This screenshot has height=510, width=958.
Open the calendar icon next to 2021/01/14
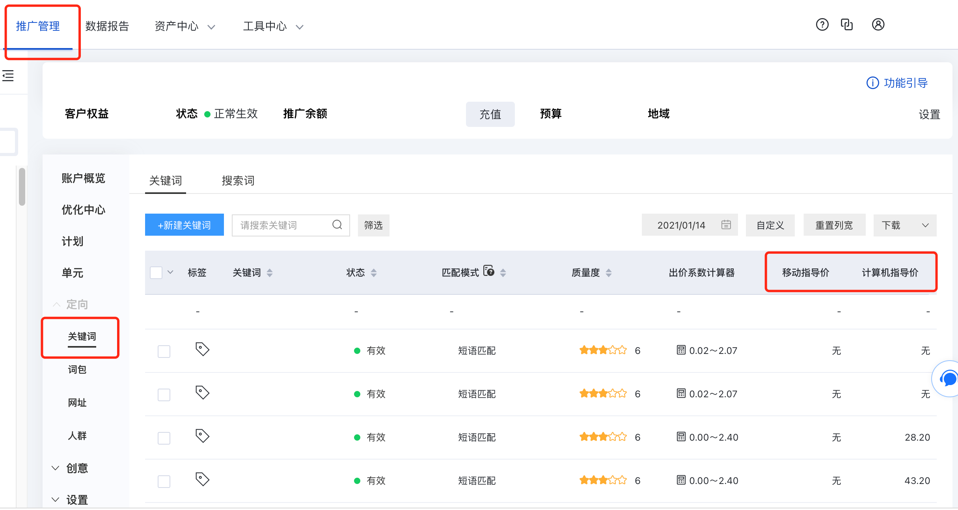[726, 225]
